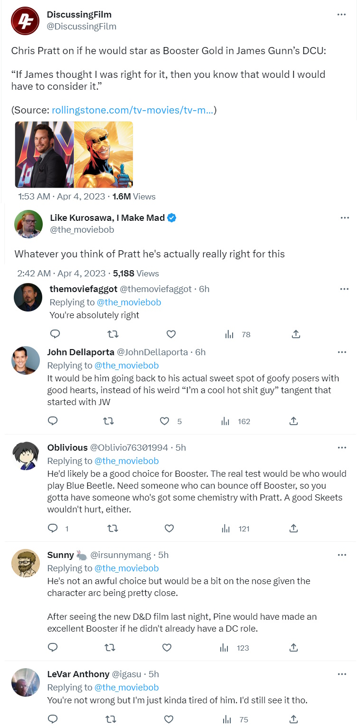Open Booster Gold comic image
The image size is (357, 728).
click(x=103, y=154)
